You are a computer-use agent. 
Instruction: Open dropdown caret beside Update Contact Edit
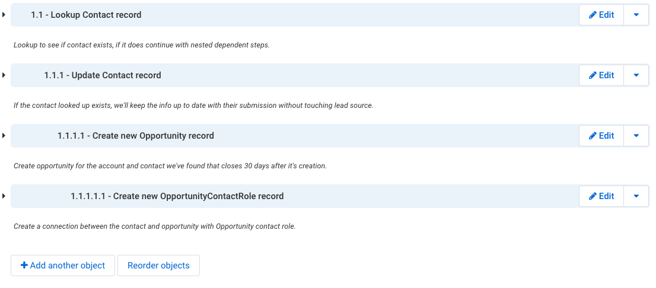(636, 75)
